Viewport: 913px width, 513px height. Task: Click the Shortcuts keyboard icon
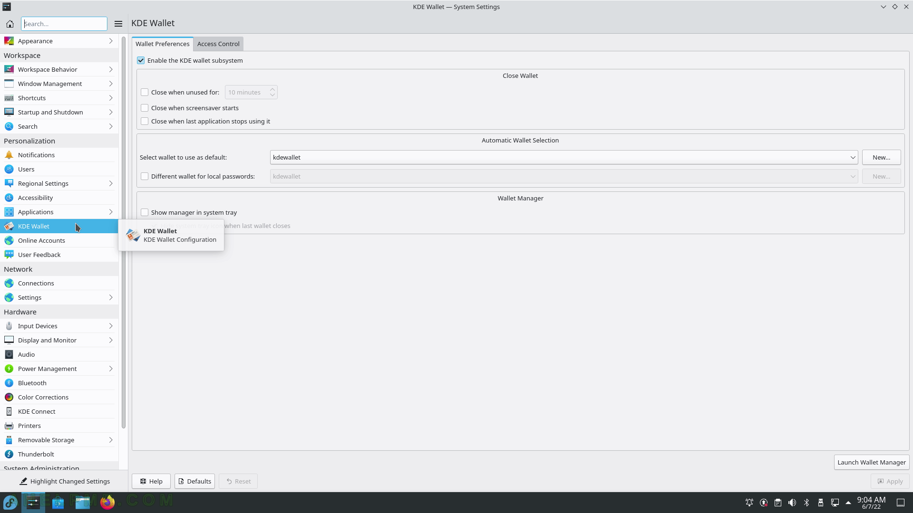point(9,98)
